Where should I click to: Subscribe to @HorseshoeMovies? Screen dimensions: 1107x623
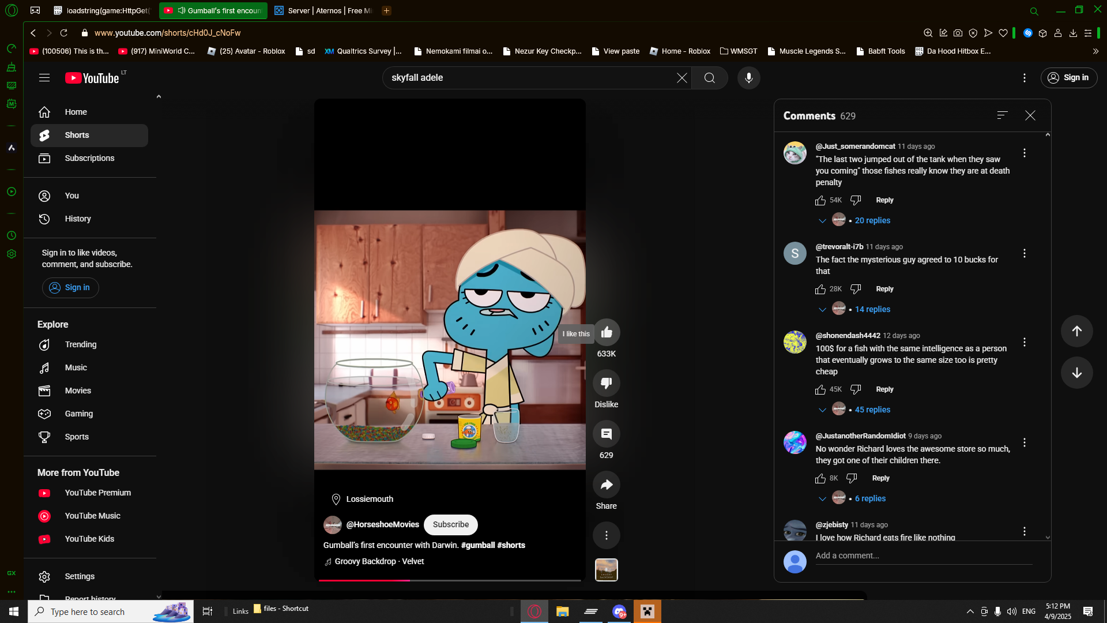pyautogui.click(x=450, y=524)
